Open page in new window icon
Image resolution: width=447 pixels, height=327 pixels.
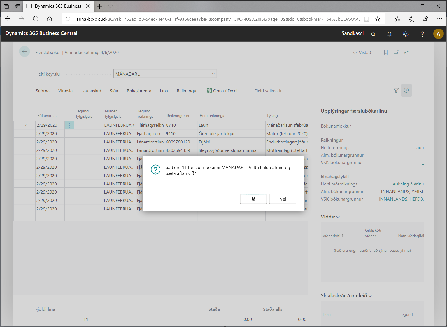tap(396, 52)
